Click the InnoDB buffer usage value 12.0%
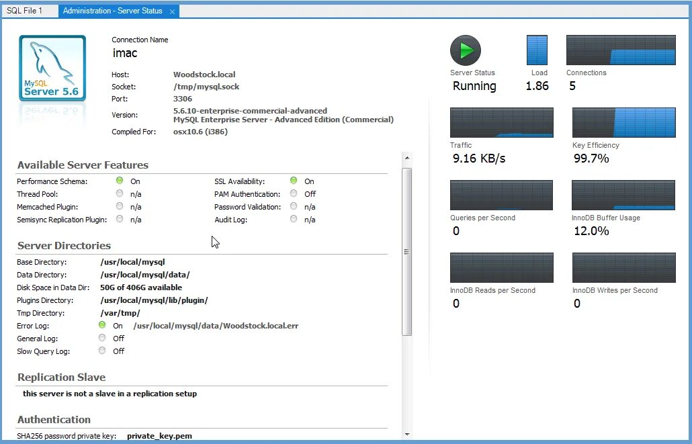 pyautogui.click(x=591, y=231)
